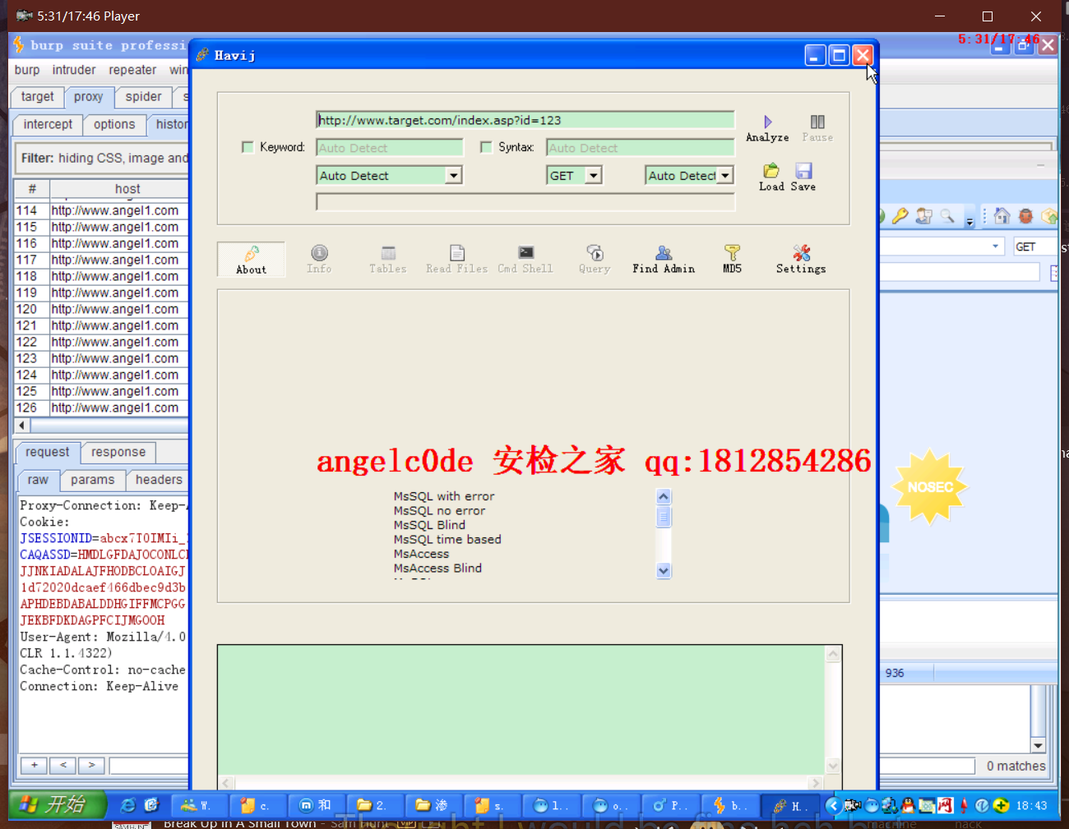
Task: Click the green log output area in Havij
Action: 521,710
